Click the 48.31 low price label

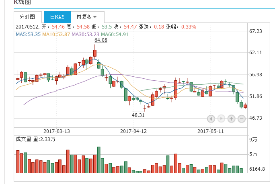pyautogui.click(x=138, y=115)
